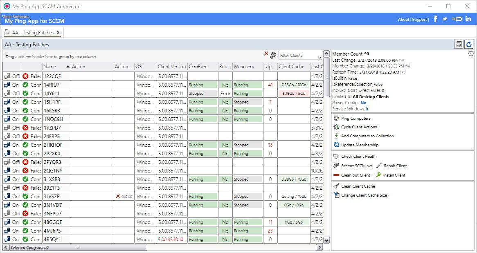Select the 4MJ6P3 computer name
This screenshot has width=477, height=253.
tap(52, 231)
